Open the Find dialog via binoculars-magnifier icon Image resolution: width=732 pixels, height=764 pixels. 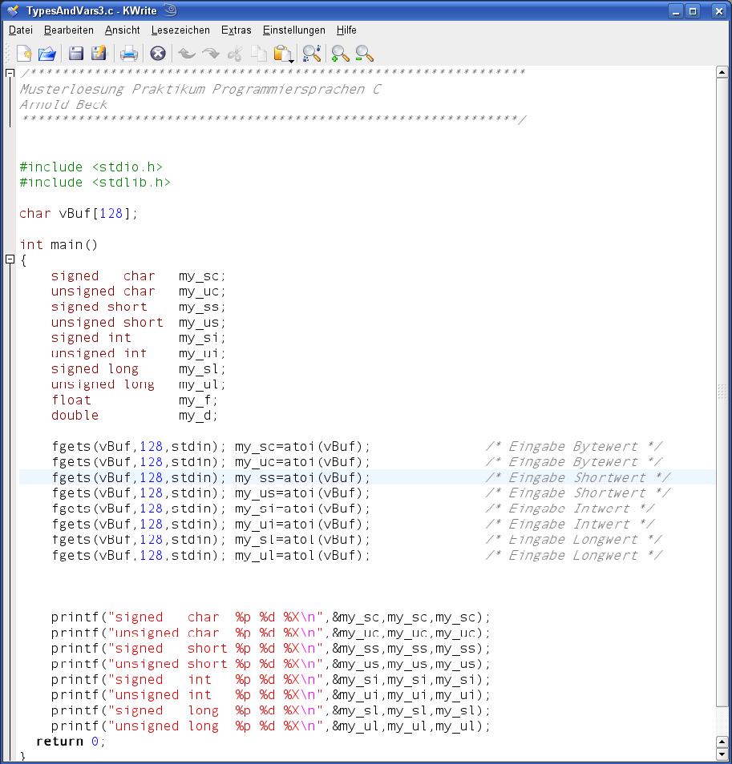coord(312,54)
